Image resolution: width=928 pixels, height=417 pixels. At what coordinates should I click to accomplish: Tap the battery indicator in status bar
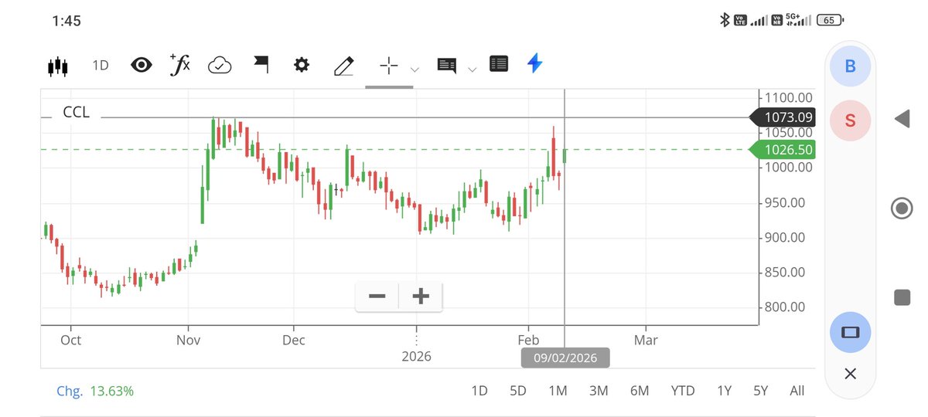point(829,21)
